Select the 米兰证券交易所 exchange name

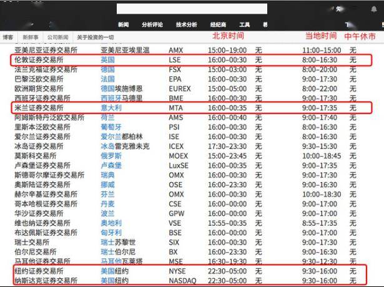[x=39, y=108]
